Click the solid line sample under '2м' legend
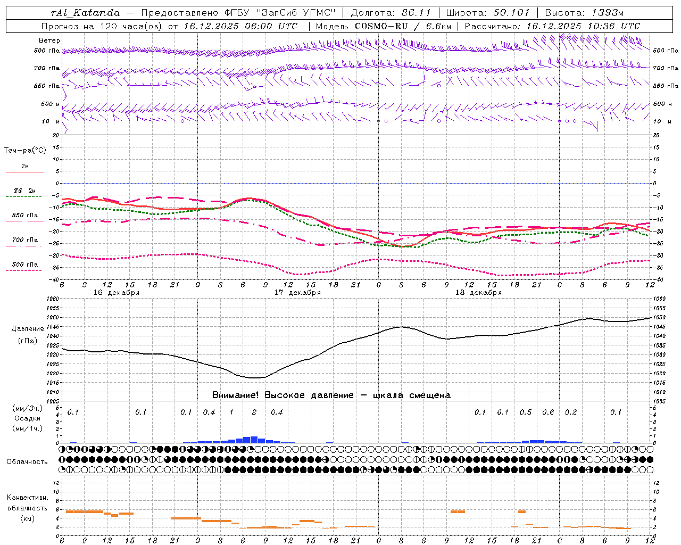 coord(24,172)
